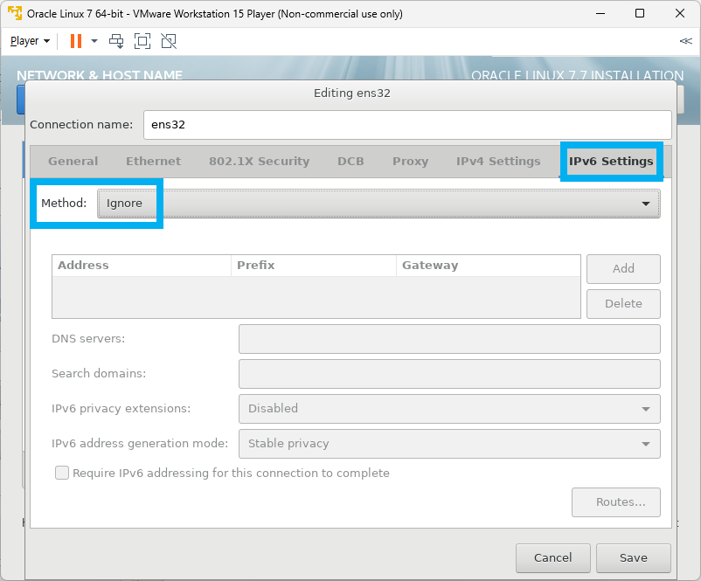Pause the virtual machine with the orange pause icon
Screen dimensions: 701x581
pos(76,41)
